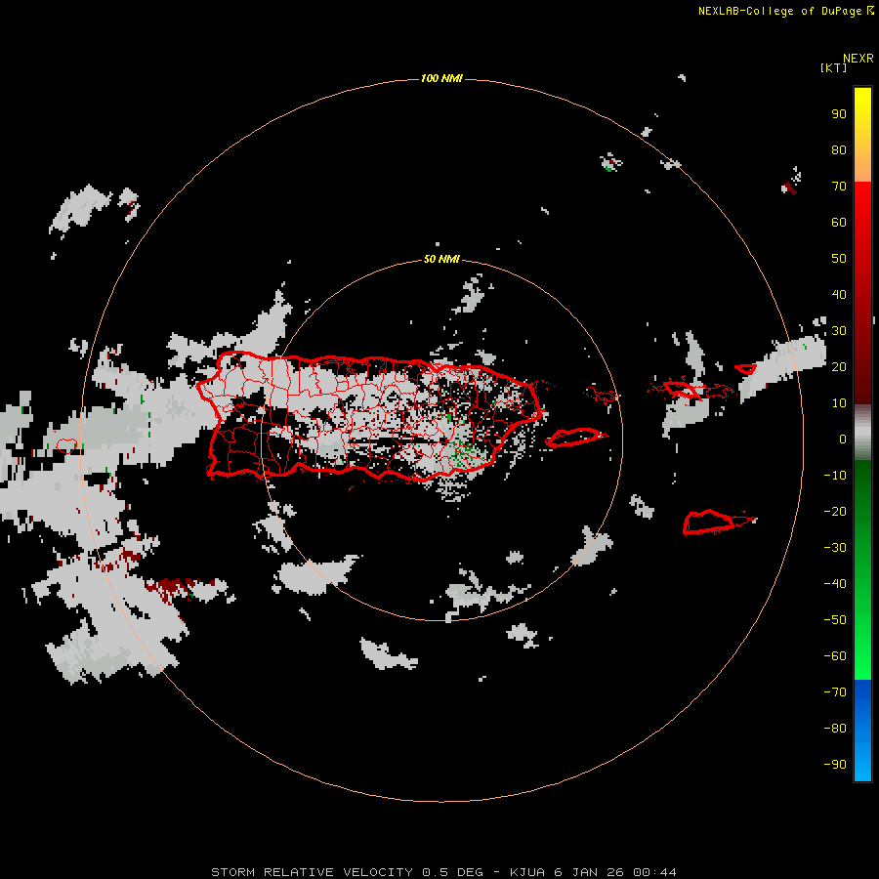The image size is (879, 879).
Task: Click the 0 knot scale label
Action: coord(843,439)
